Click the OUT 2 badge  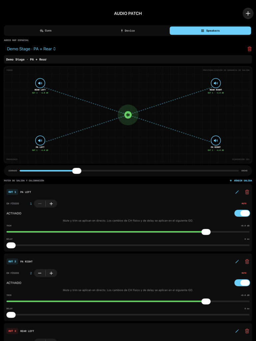(12, 261)
